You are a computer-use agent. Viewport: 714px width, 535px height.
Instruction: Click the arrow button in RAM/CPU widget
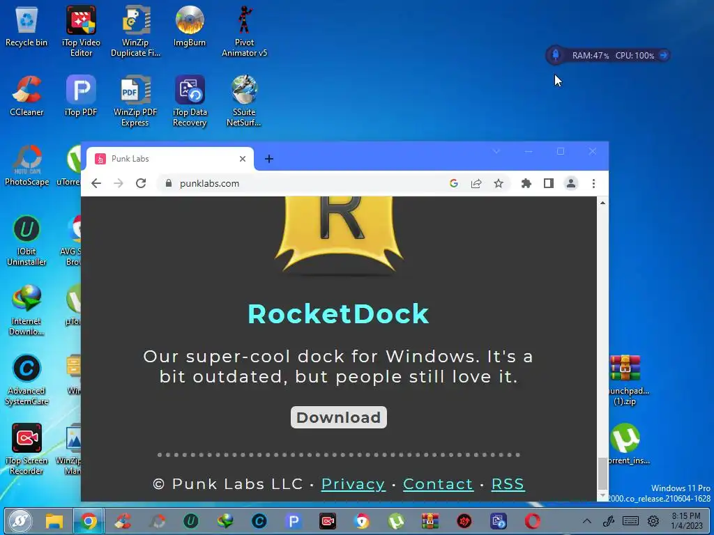point(664,55)
